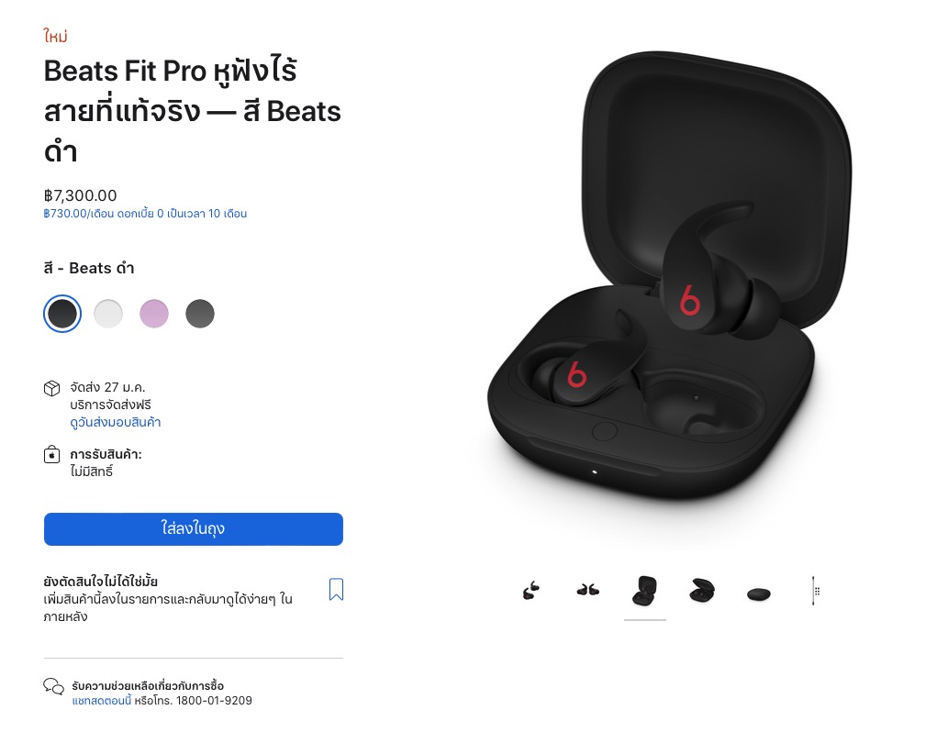Select third thumbnail with open case
Viewport: 926px width, 732px height.
click(644, 591)
